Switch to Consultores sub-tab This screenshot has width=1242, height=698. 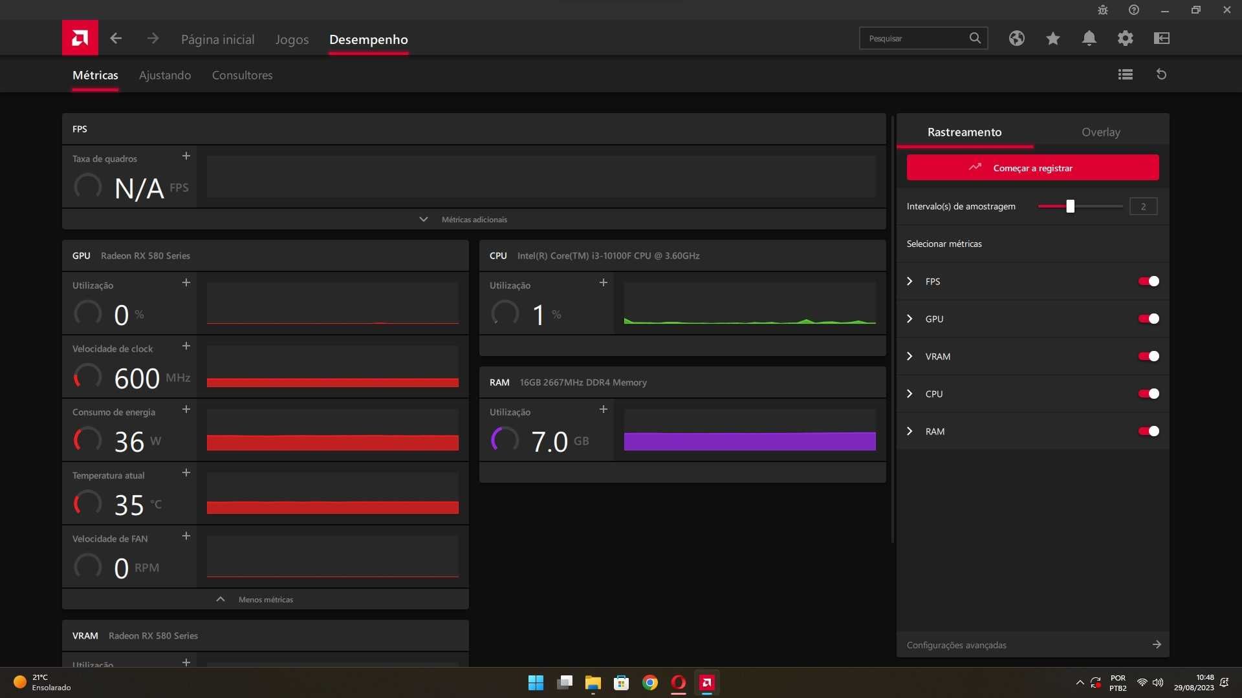pos(243,75)
